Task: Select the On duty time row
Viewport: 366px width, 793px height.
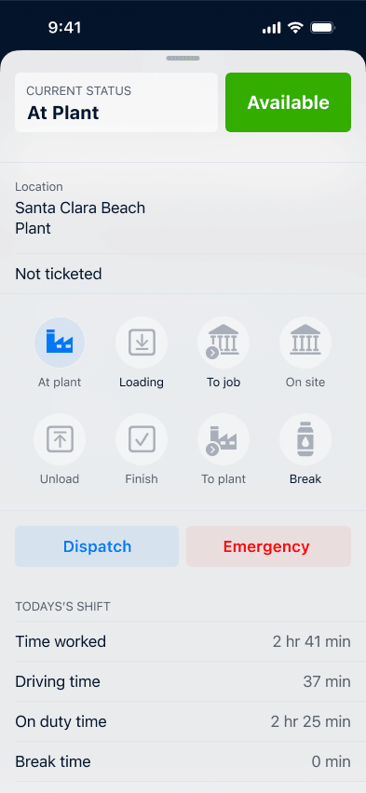Action: tap(183, 721)
